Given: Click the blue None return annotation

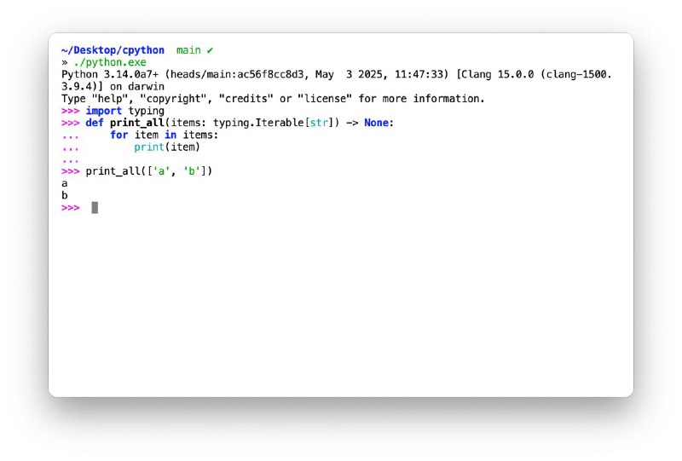Looking at the screenshot, I should 376,123.
